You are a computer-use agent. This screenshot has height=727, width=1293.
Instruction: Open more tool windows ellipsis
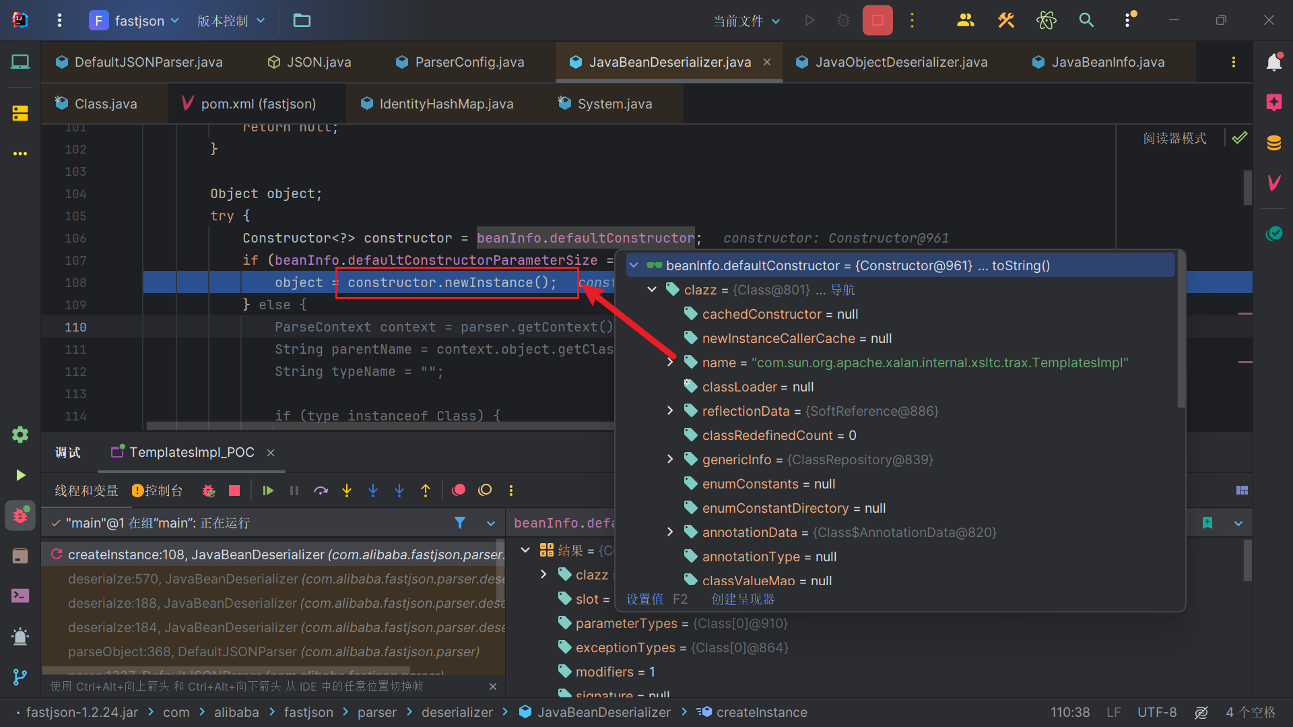(x=20, y=154)
